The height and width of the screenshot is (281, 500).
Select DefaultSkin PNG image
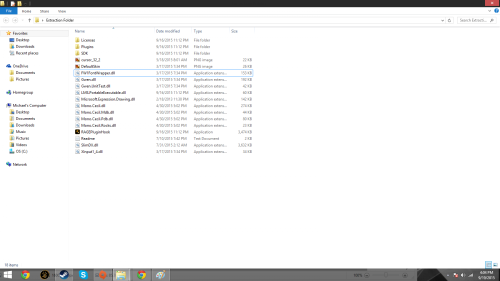click(90, 66)
